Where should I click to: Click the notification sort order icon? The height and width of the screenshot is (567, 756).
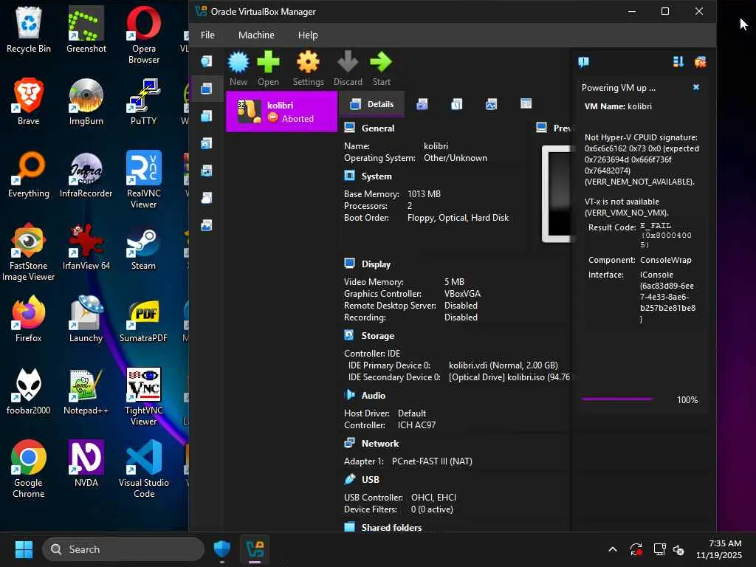tap(678, 62)
